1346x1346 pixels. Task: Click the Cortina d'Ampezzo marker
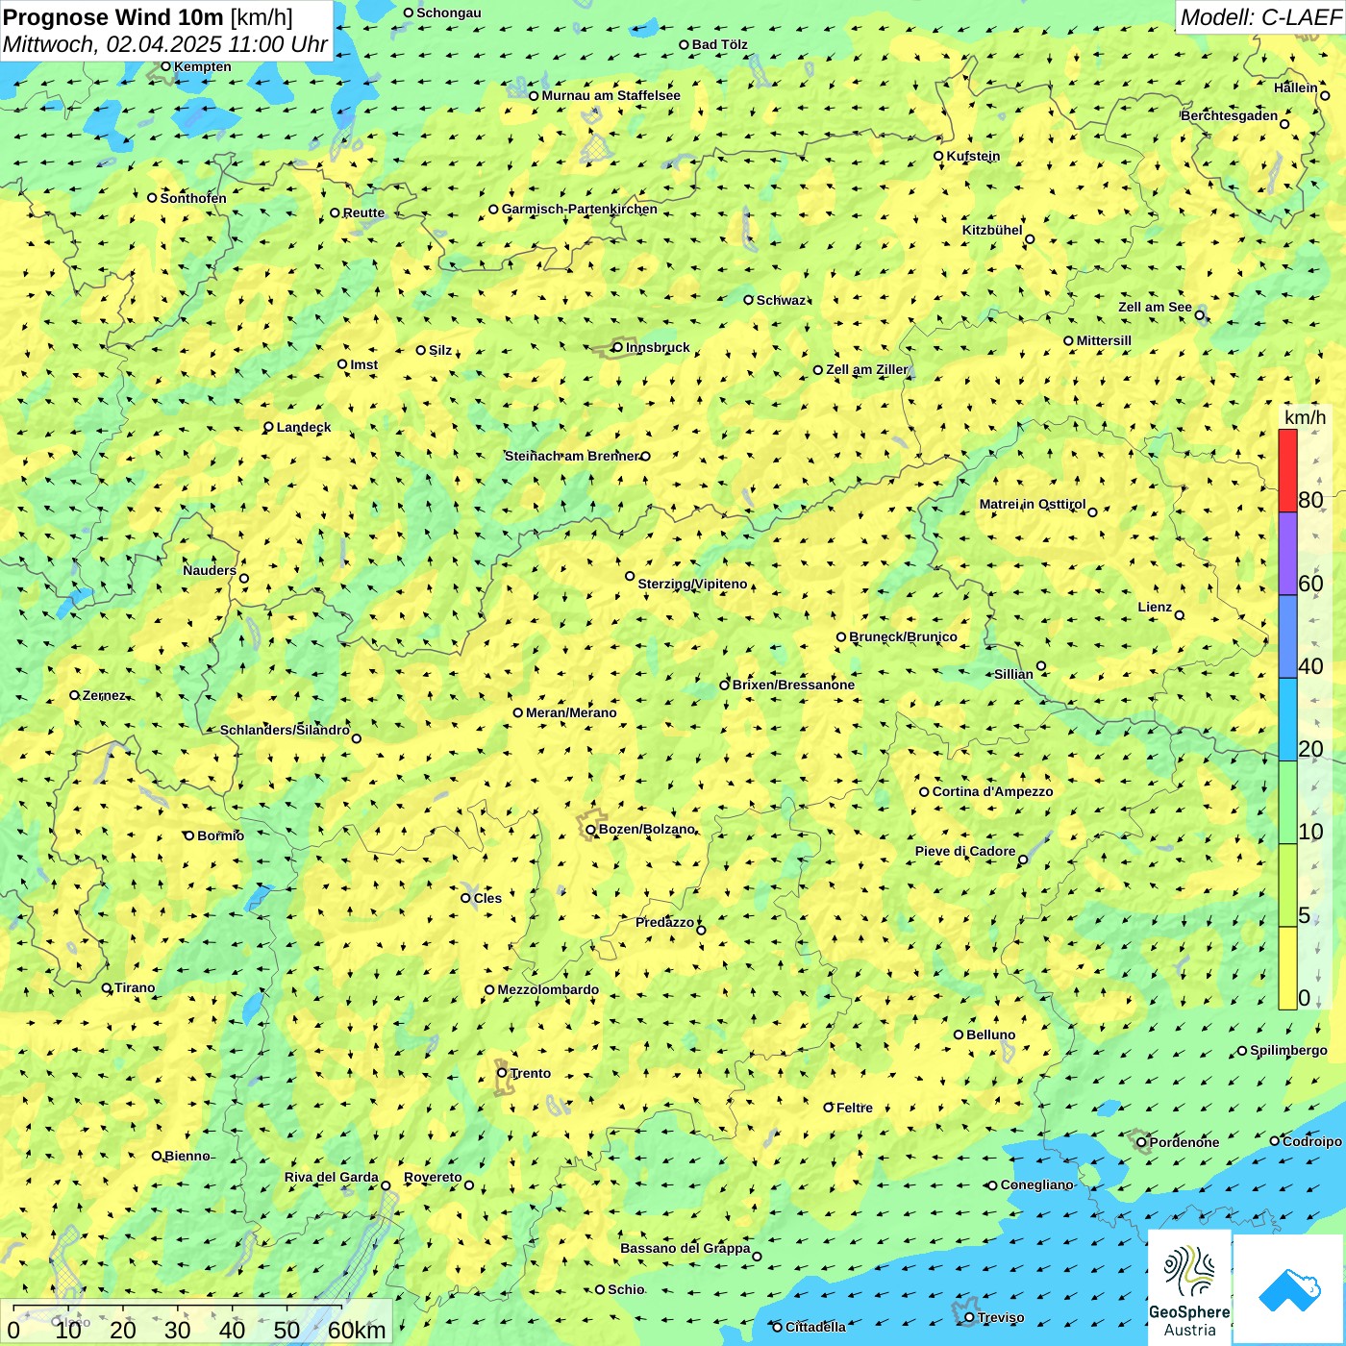[924, 791]
